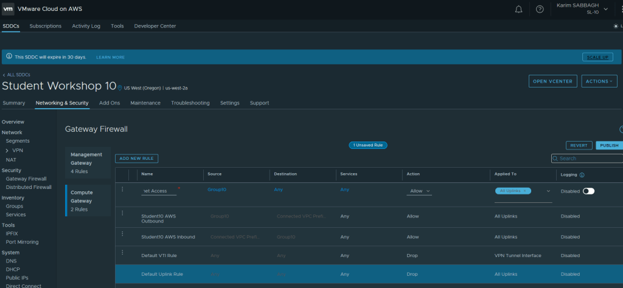The image size is (623, 288).
Task: Expand the VPN section in sidebar
Action: tap(7, 150)
